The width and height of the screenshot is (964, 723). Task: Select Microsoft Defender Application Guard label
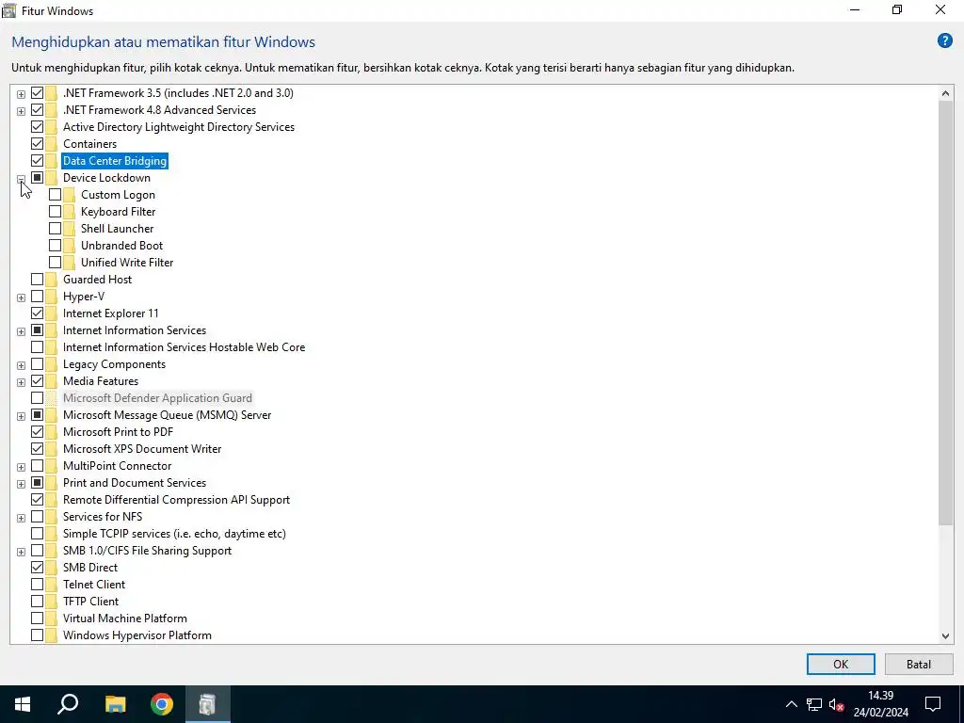click(157, 398)
